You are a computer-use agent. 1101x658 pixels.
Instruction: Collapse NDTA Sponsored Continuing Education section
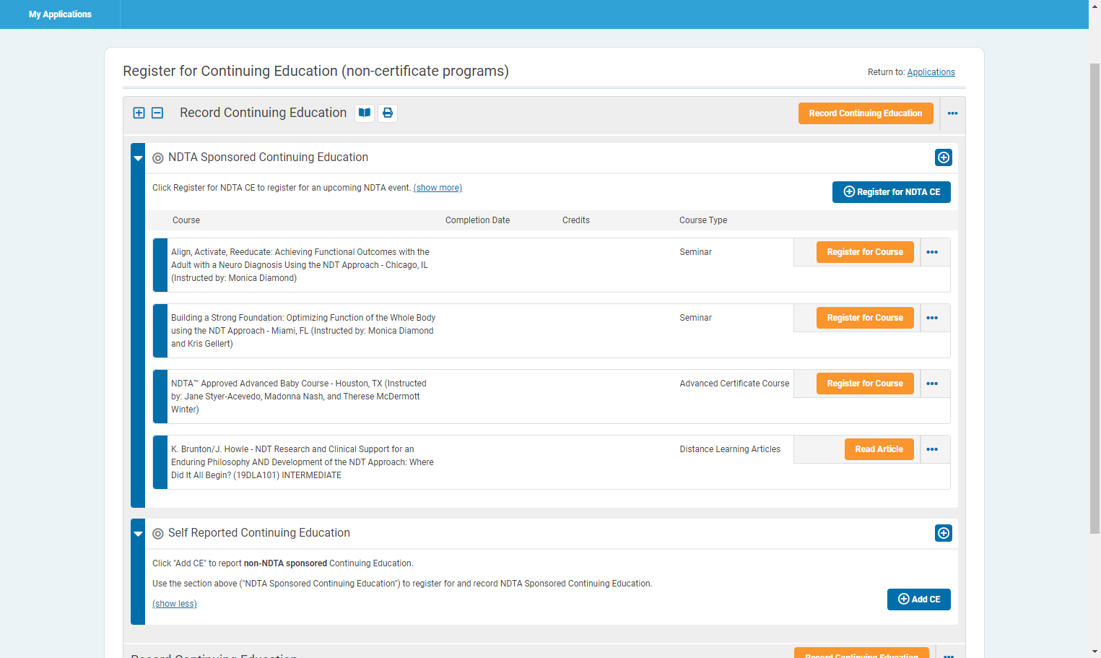point(138,158)
